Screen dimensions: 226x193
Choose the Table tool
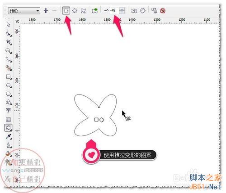click(8, 120)
